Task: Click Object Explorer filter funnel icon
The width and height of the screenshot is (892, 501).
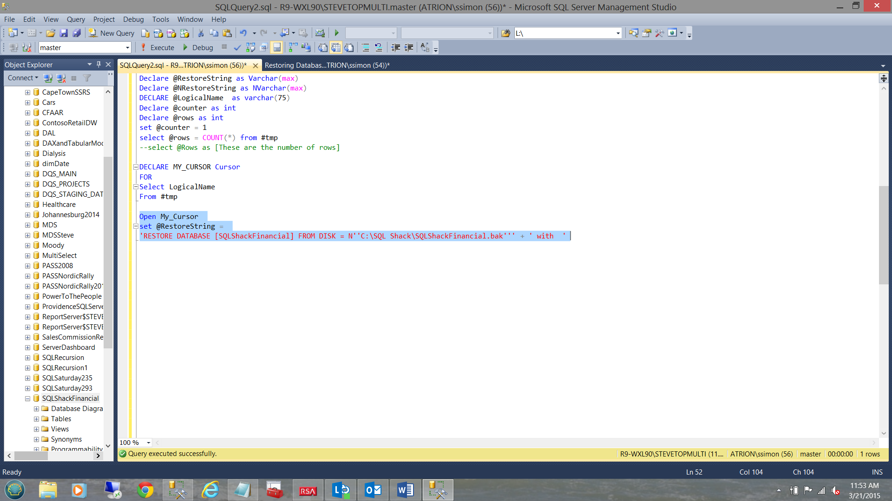Action: 87,78
